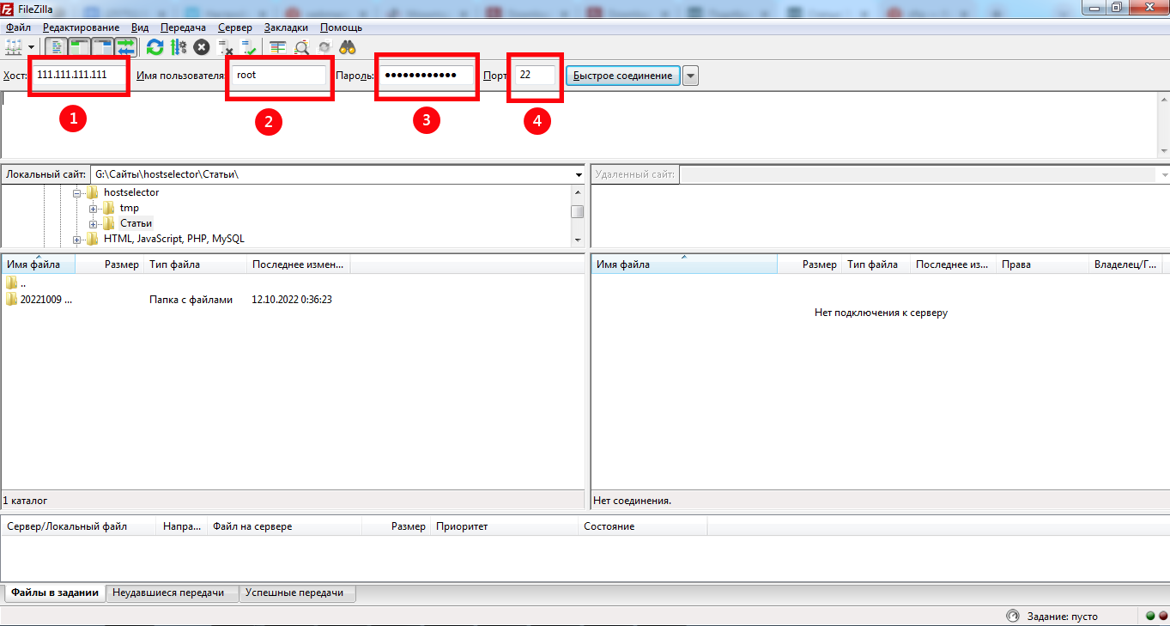
Task: Cancel the current operation icon
Action: [202, 47]
